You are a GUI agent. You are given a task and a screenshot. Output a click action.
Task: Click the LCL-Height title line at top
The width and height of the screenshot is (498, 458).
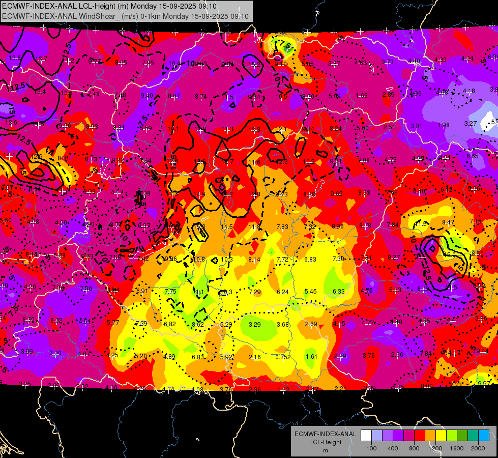[109, 6]
